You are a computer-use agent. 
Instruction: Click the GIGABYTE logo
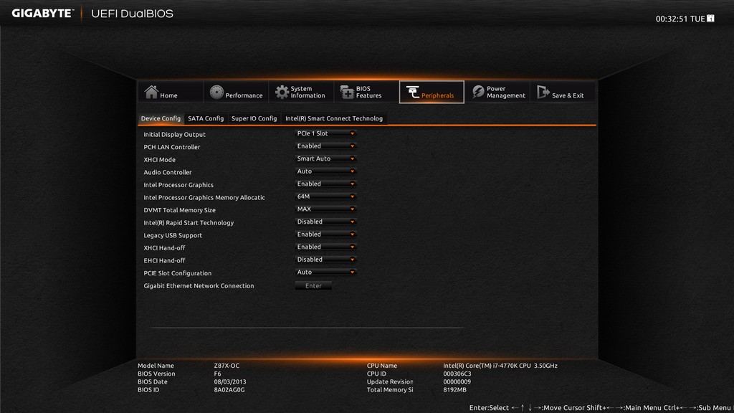tap(42, 13)
